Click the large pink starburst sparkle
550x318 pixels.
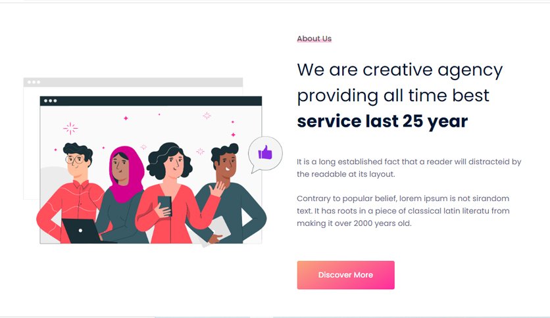pos(70,129)
